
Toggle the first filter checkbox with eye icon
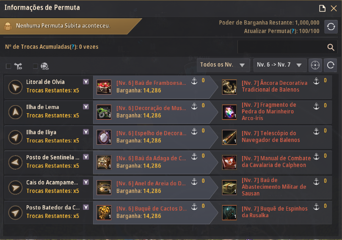coord(8,66)
